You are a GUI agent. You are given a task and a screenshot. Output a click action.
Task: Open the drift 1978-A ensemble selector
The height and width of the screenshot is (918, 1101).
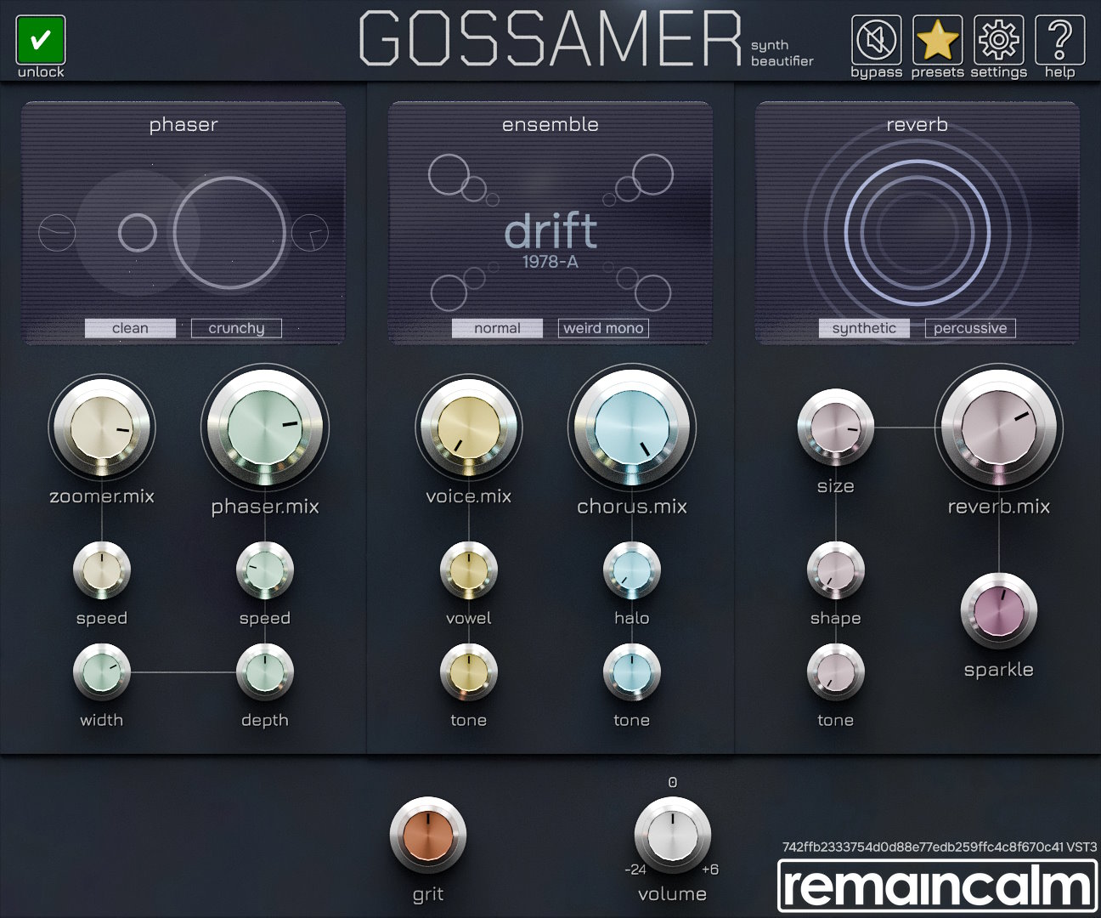pyautogui.click(x=550, y=238)
